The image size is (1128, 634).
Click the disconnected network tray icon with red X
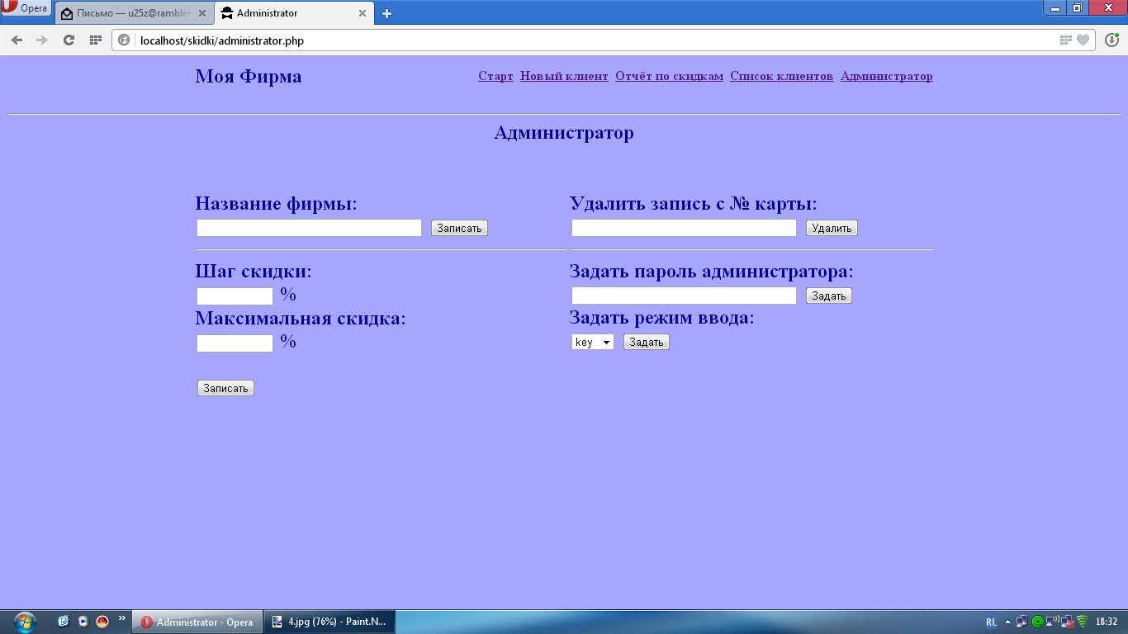(1068, 622)
